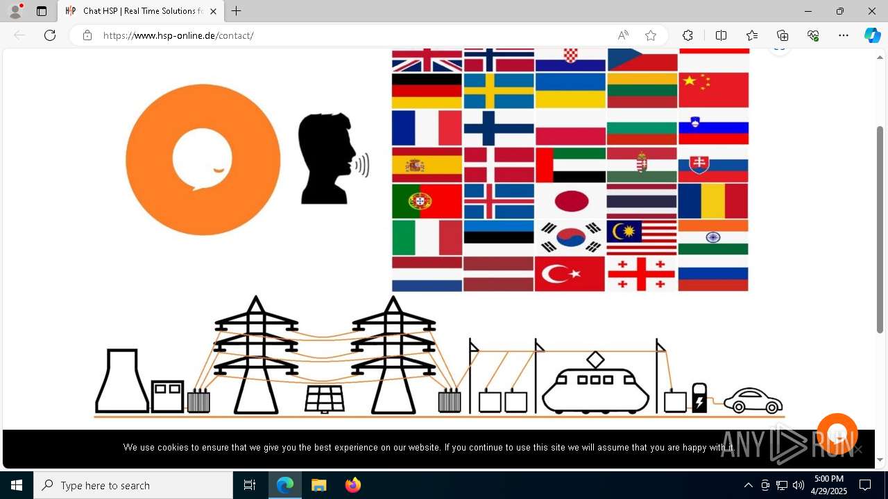This screenshot has width=888, height=499.
Task: Open browser Extensions icon
Action: click(x=688, y=35)
